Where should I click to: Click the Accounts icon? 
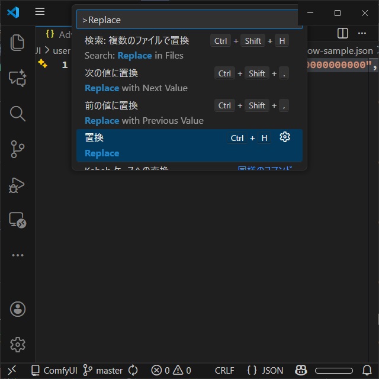(18, 309)
